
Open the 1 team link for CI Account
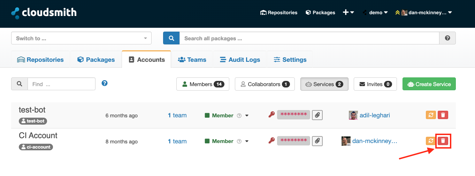[x=177, y=141]
